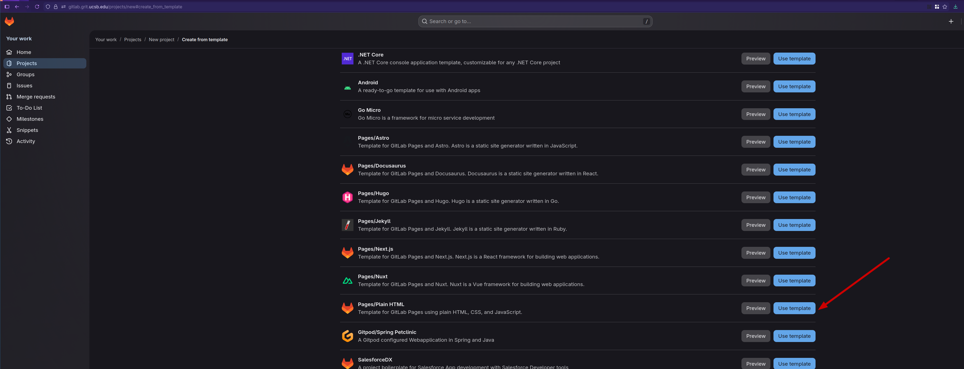Click the New project breadcrumb link
The height and width of the screenshot is (369, 964).
click(x=161, y=40)
